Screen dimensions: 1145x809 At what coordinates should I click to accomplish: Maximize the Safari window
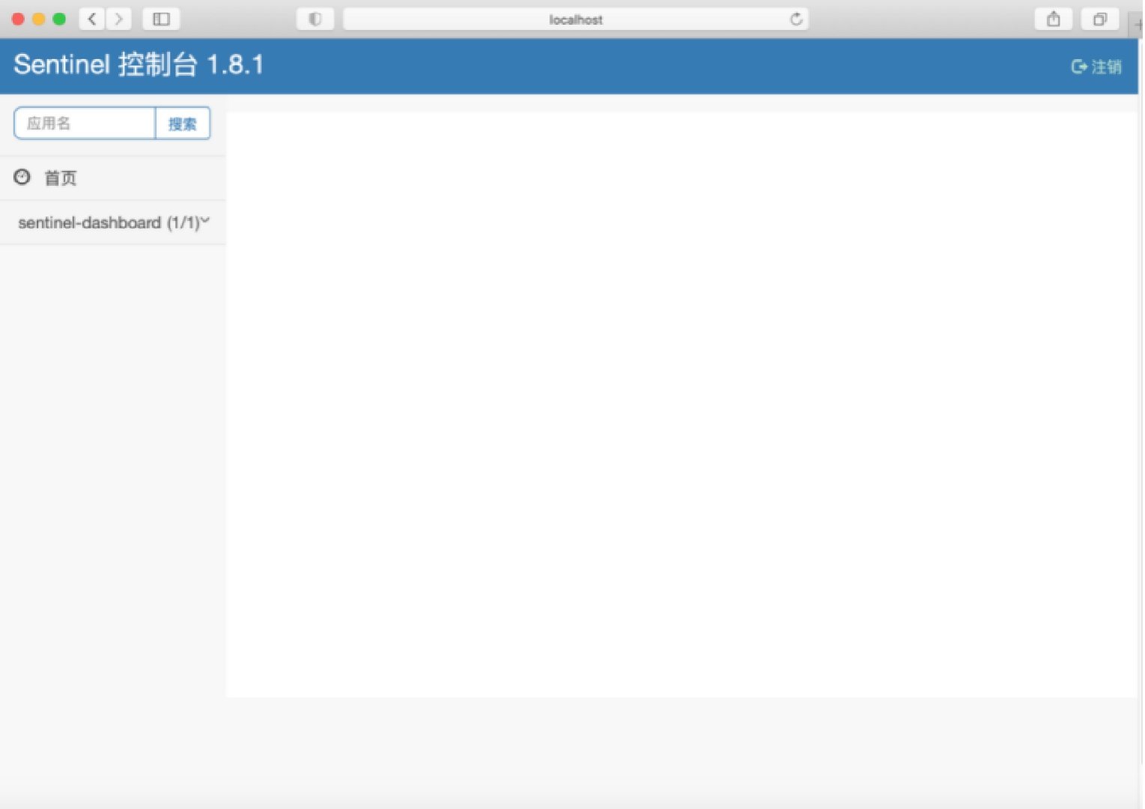[x=59, y=19]
